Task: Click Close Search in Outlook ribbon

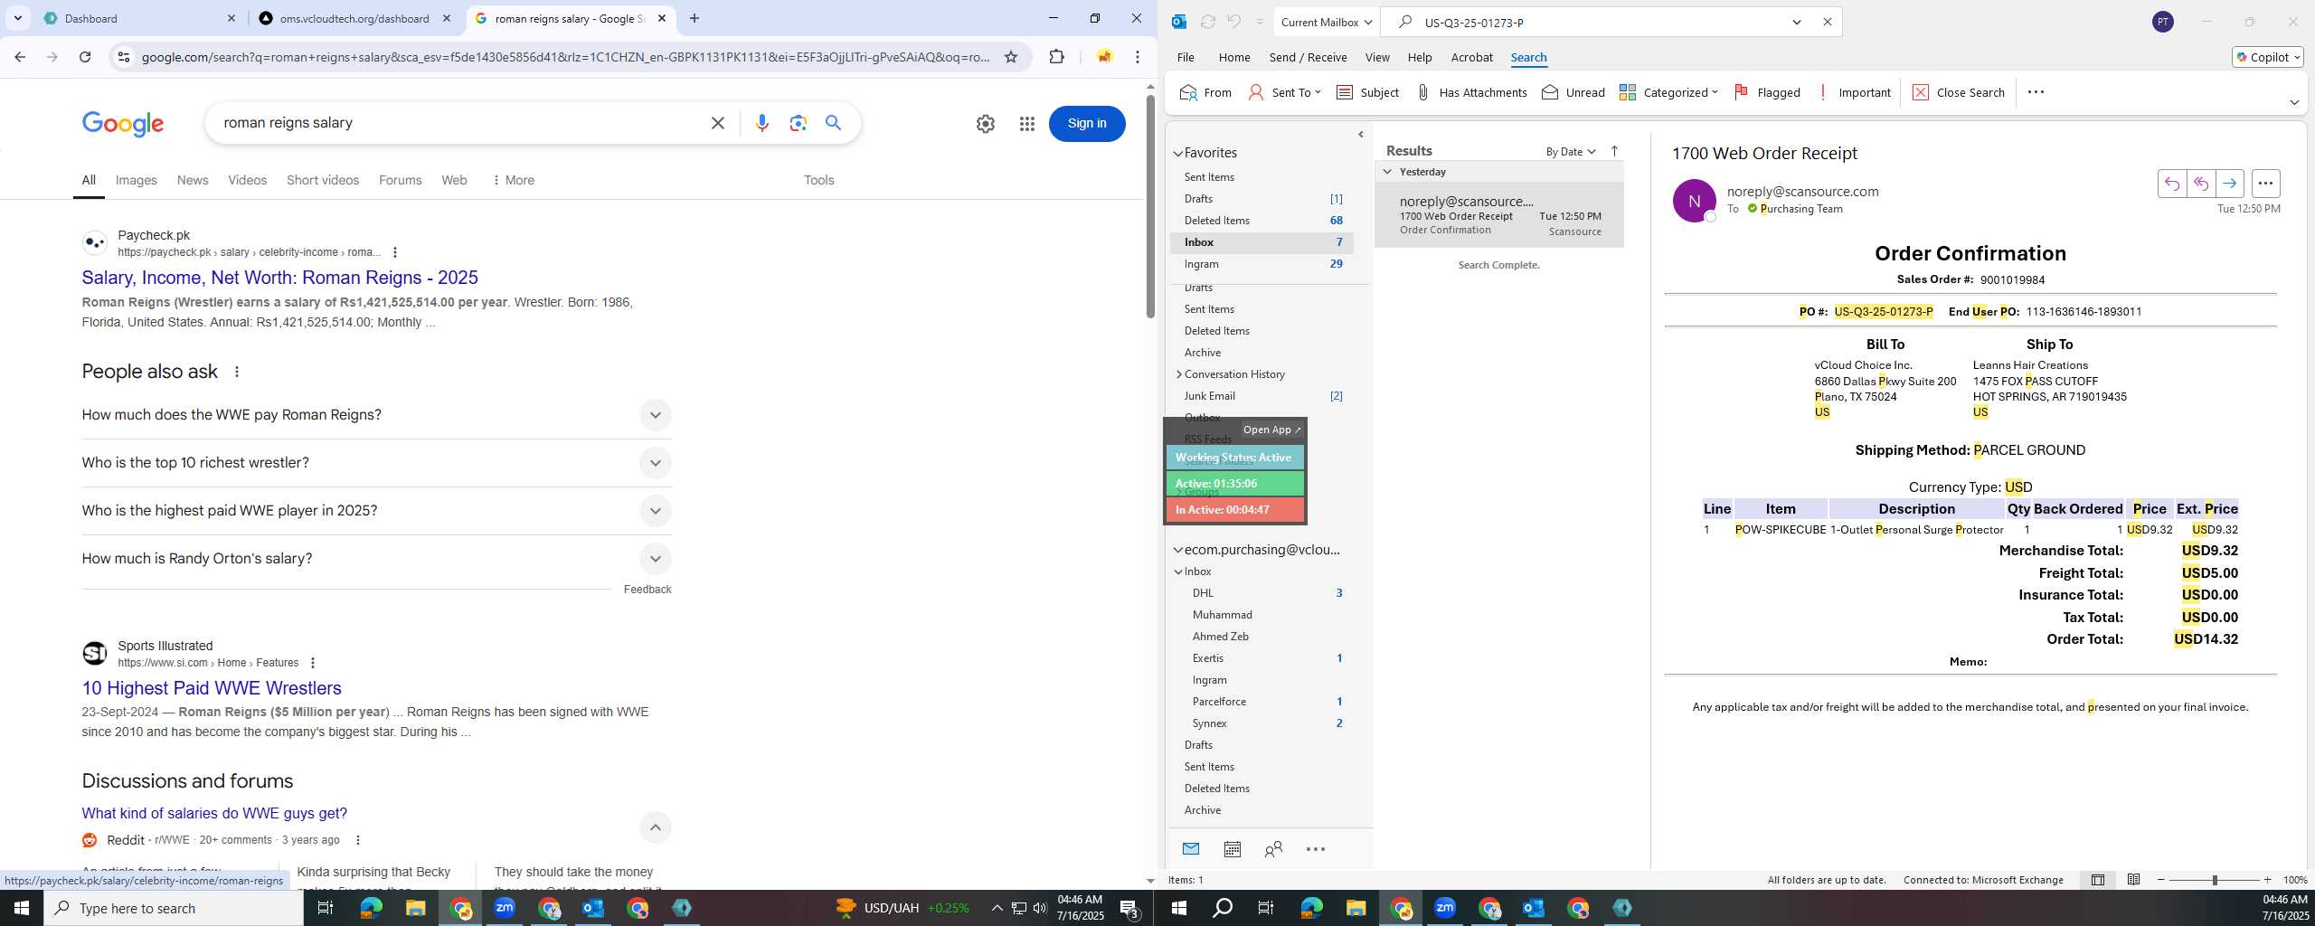Action: coord(1959,92)
